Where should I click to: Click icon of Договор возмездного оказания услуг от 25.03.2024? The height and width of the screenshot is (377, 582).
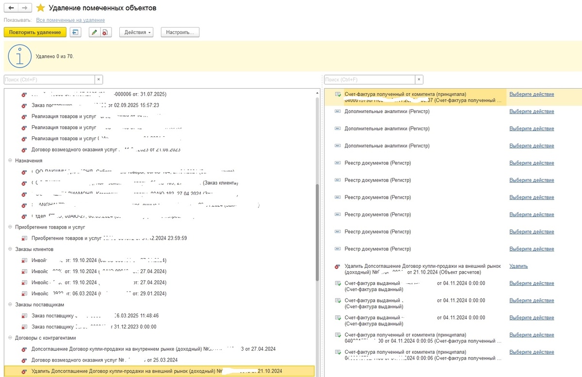click(x=24, y=360)
